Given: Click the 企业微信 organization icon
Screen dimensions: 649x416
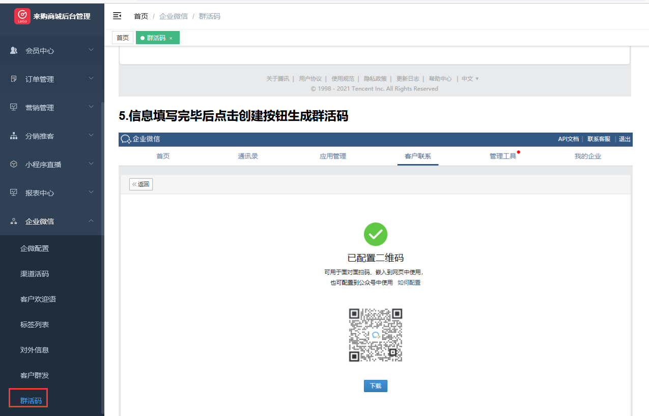Looking at the screenshot, I should pos(14,221).
